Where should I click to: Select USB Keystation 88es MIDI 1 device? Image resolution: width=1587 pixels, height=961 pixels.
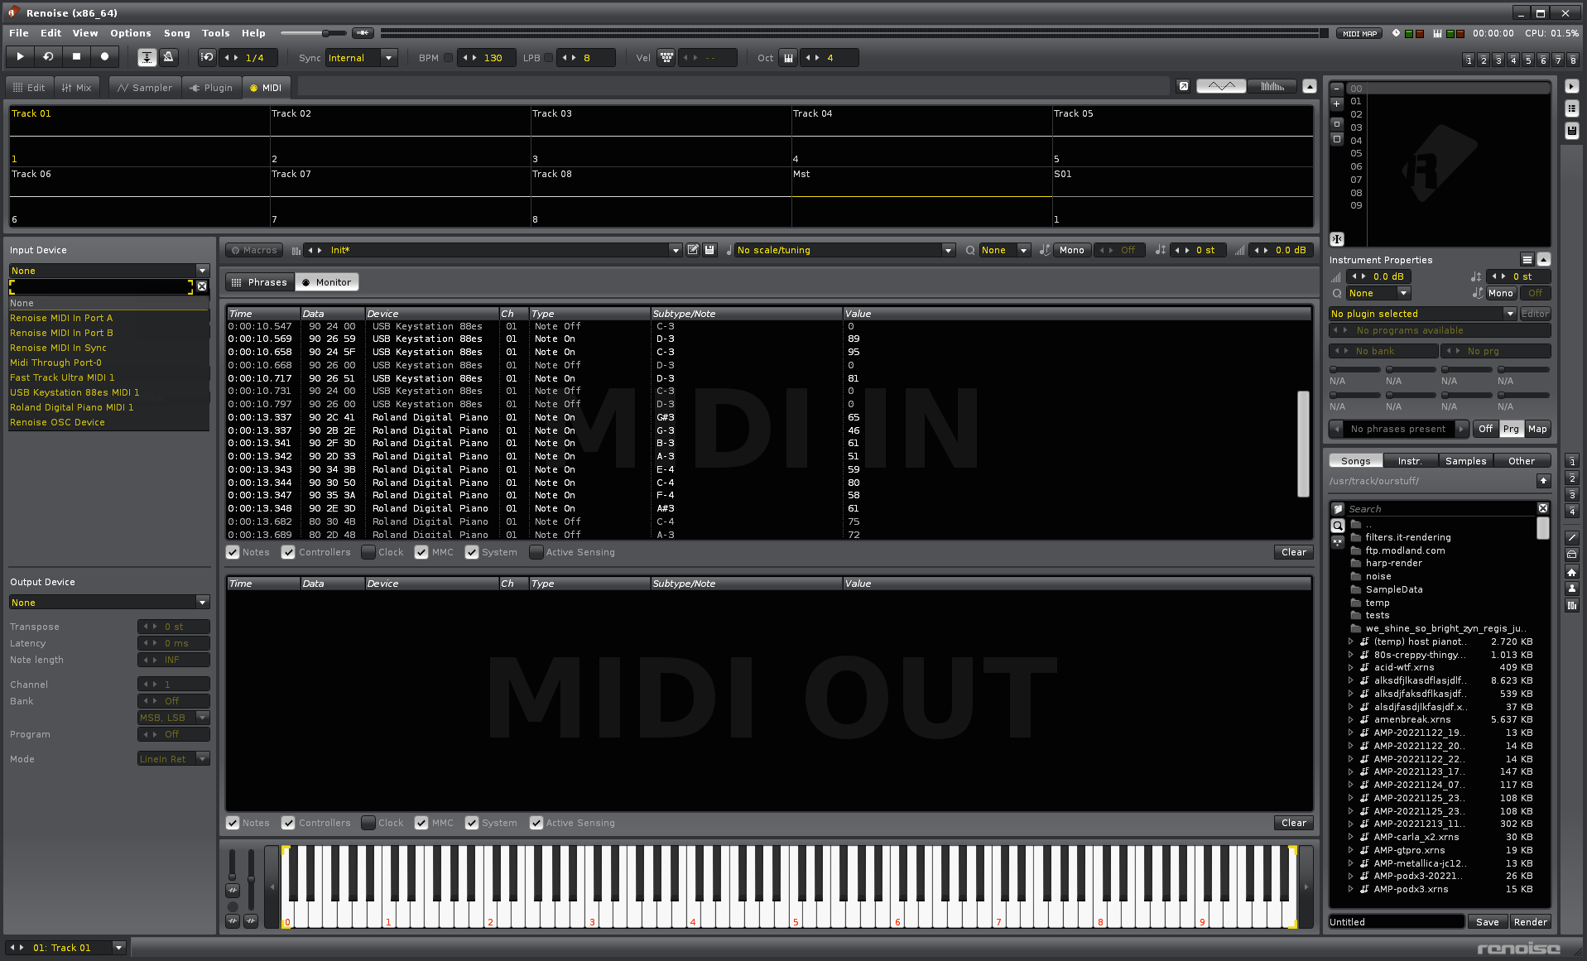click(75, 392)
